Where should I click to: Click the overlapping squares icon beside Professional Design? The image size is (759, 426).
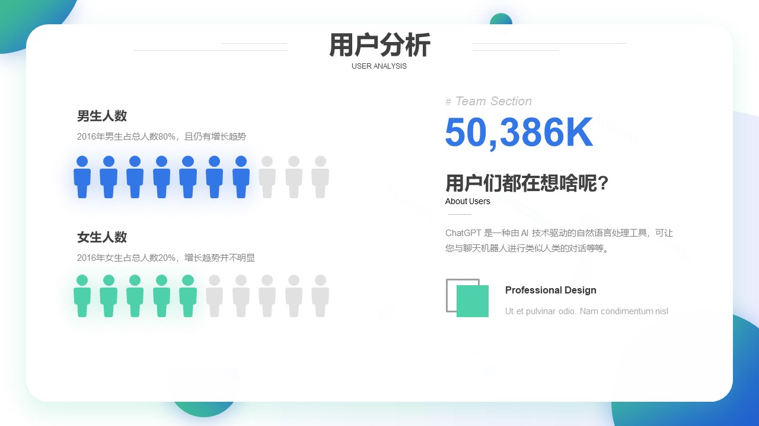pos(467,298)
